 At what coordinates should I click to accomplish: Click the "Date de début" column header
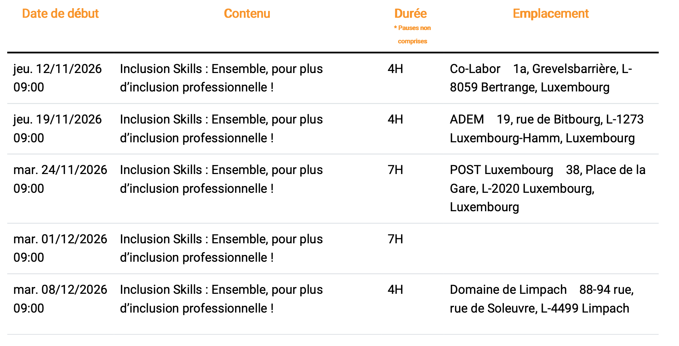60,14
